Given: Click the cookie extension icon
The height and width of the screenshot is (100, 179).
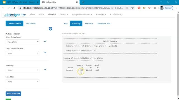Looking at the screenshot, I should pos(144,8).
